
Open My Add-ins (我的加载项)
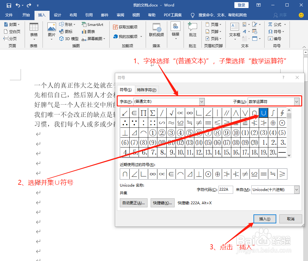click(127, 37)
